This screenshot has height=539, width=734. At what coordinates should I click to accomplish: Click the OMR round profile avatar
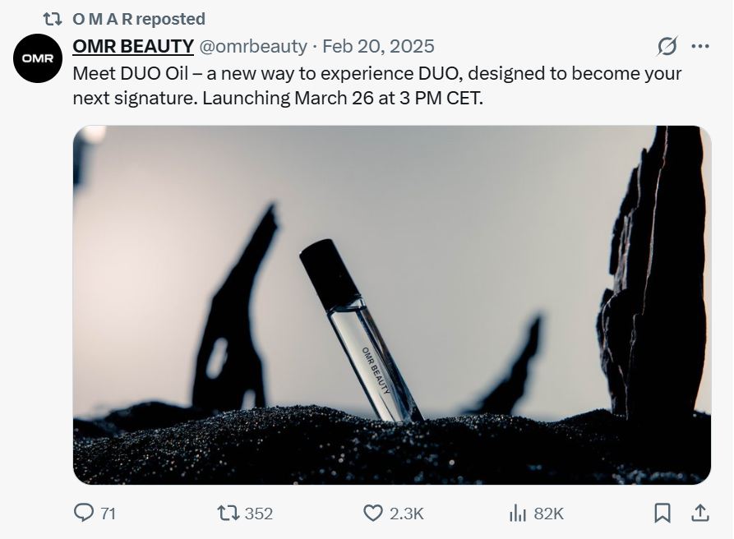click(38, 58)
